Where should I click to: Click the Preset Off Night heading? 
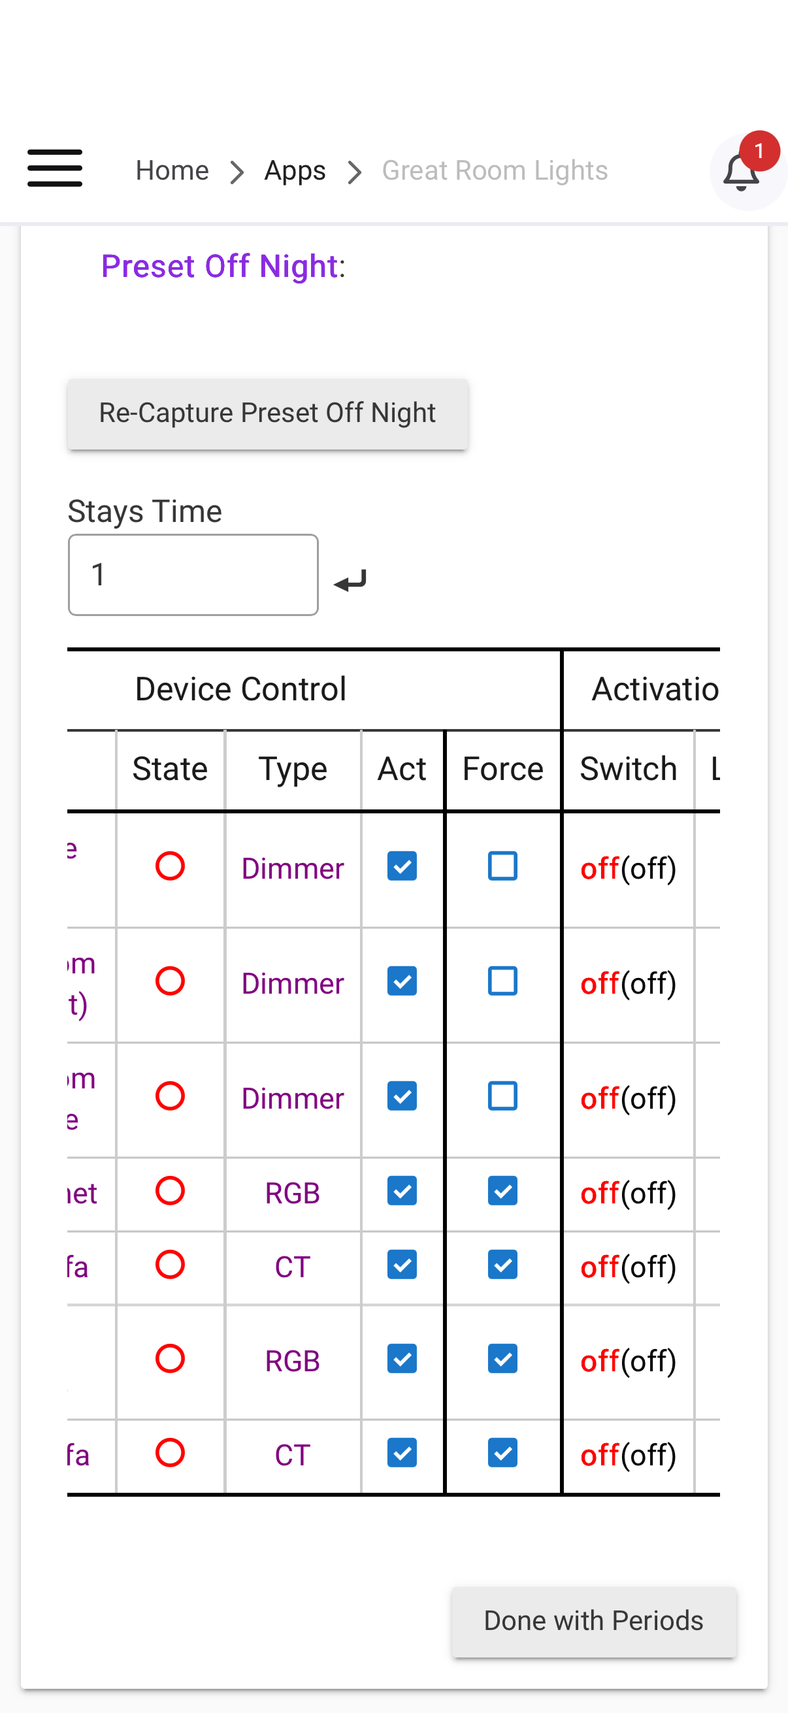pos(220,266)
